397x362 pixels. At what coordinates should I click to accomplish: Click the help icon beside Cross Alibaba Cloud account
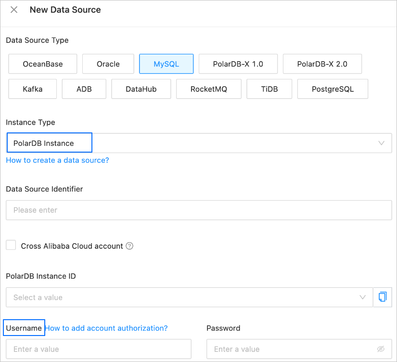(129, 246)
